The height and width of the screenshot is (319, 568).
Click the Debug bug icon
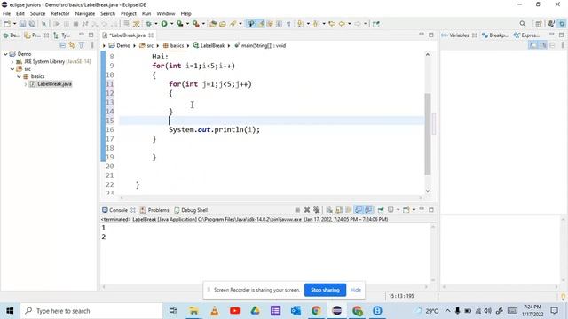pos(148,24)
